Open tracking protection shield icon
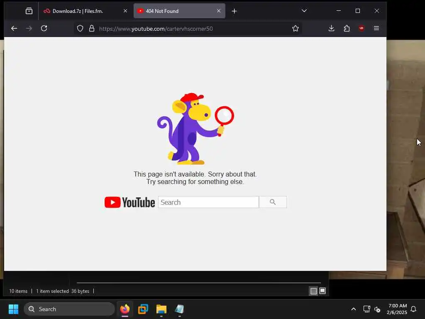Viewport: 425px width, 319px height. pos(80,29)
